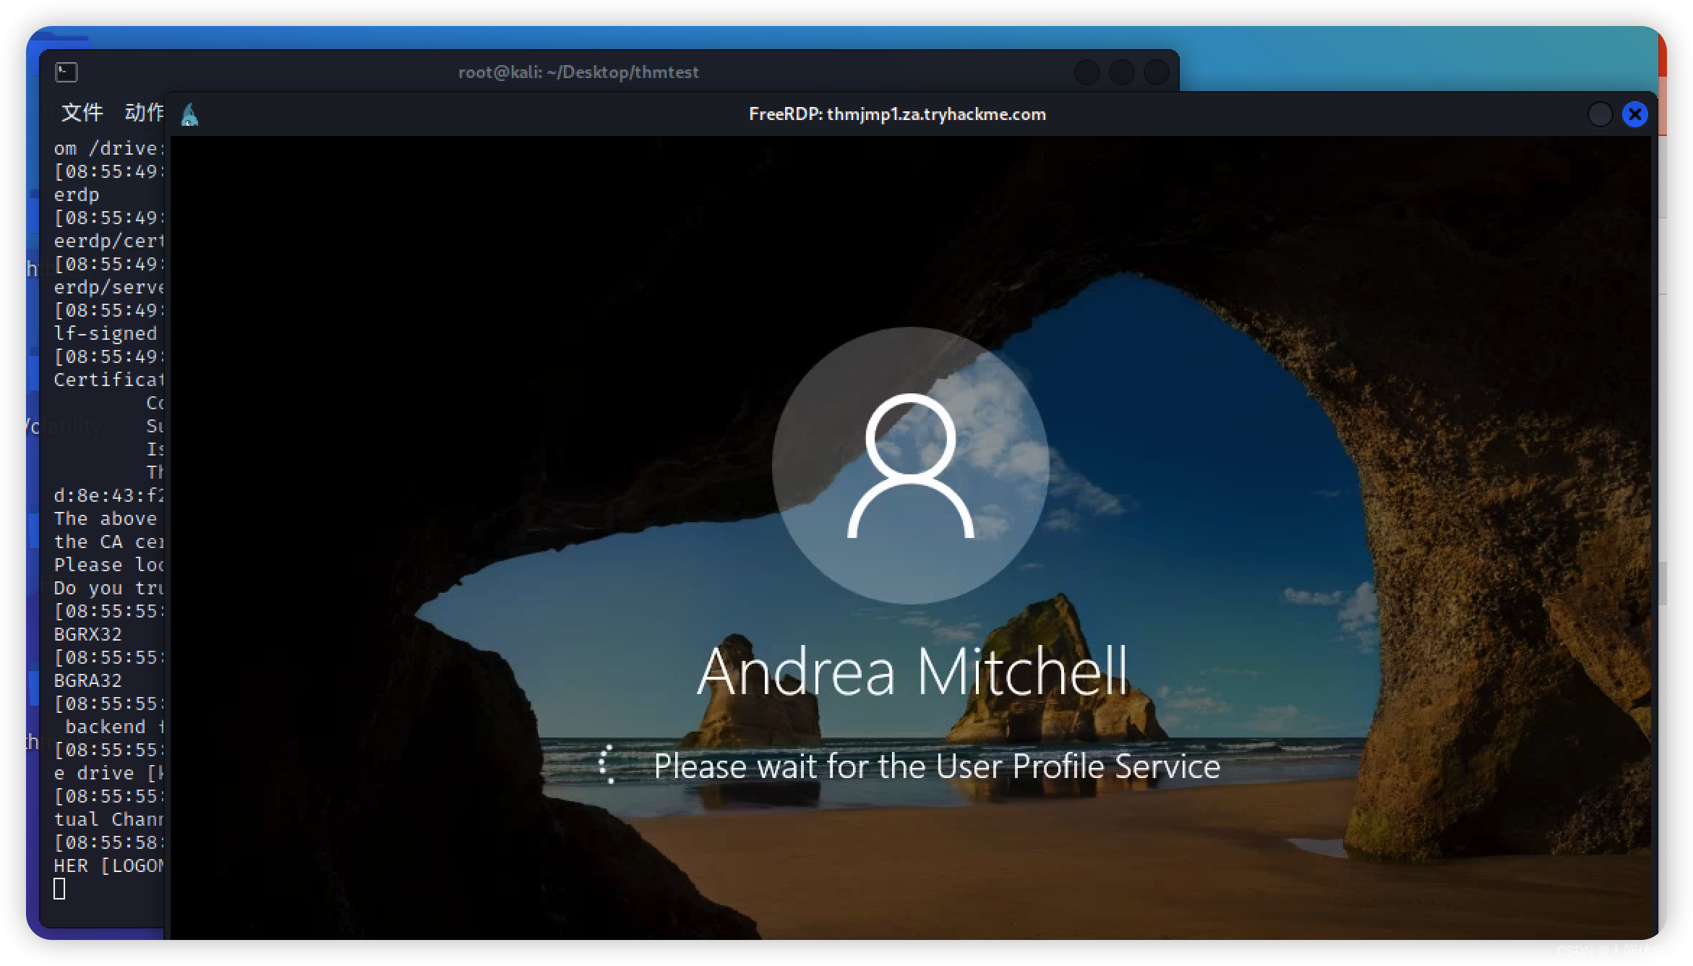The width and height of the screenshot is (1693, 966).
Task: Close the FreeRDP window
Action: click(1635, 114)
